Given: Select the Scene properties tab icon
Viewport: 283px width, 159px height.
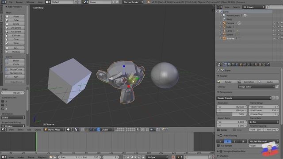Looking at the screenshot, I should 233,64.
